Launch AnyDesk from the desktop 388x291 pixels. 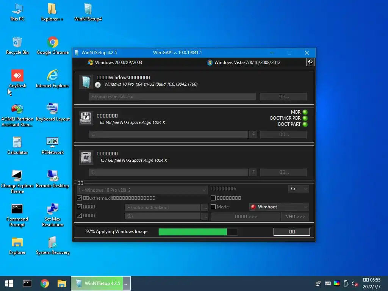coord(17,79)
